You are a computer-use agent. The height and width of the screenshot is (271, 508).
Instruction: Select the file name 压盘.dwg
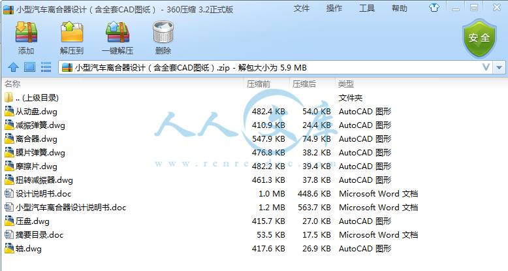pyautogui.click(x=33, y=221)
